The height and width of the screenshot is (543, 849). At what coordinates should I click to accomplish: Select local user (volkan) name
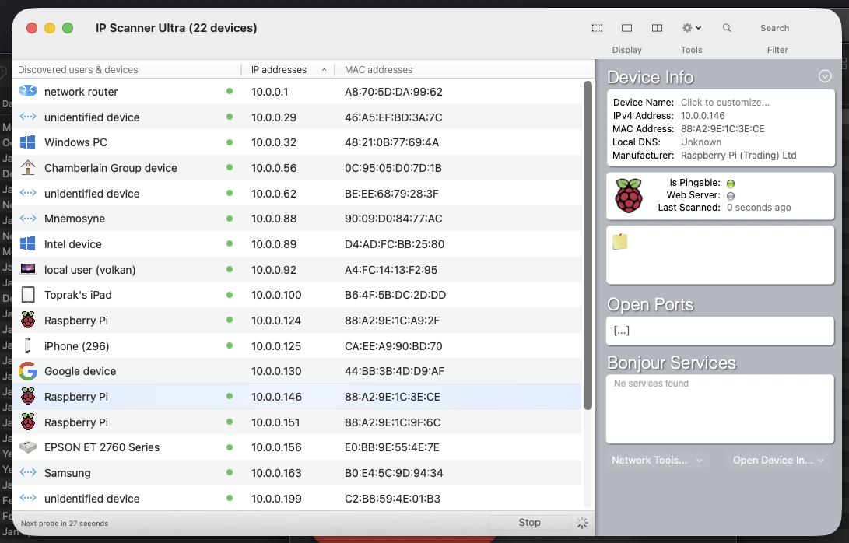(90, 270)
